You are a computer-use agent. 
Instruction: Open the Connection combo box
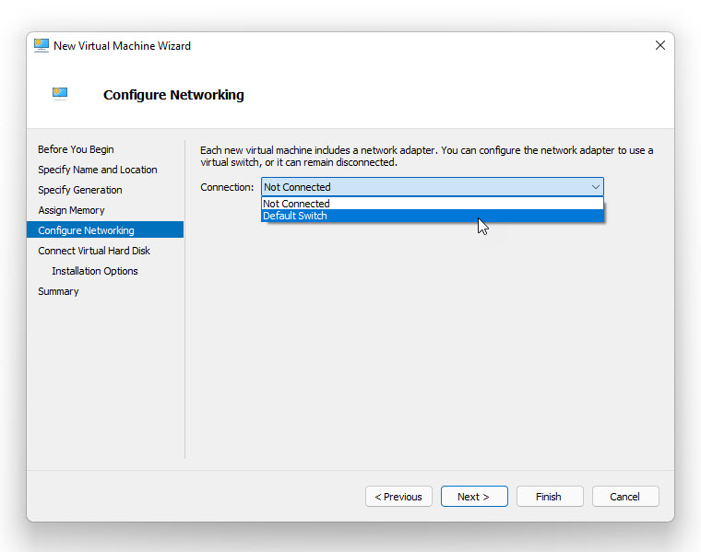coord(433,187)
